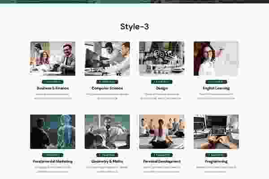This screenshot has height=179, width=269.
Task: Click the Programming category thumbnail
Action: point(216,132)
